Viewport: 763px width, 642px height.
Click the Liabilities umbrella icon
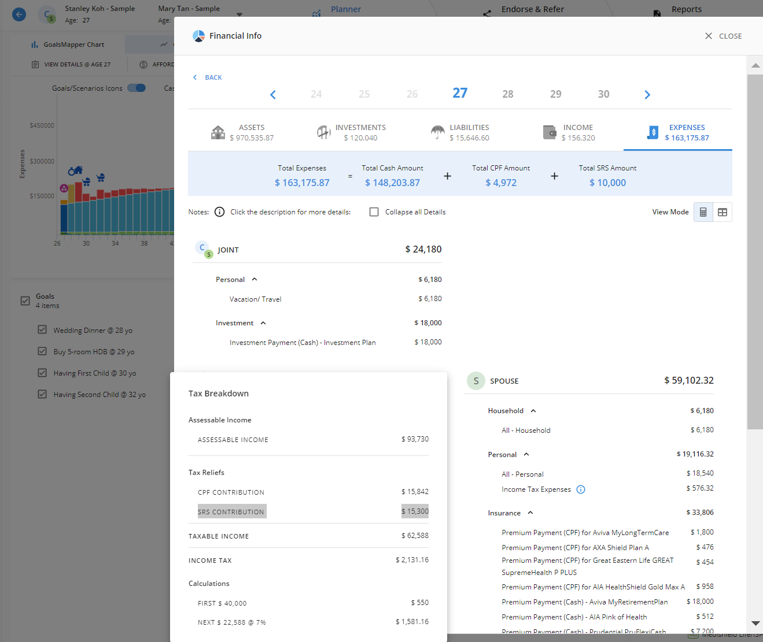(x=438, y=132)
